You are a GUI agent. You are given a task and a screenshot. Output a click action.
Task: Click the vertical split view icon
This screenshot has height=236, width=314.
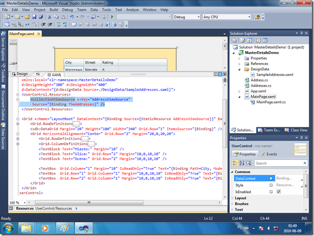coord(216,74)
